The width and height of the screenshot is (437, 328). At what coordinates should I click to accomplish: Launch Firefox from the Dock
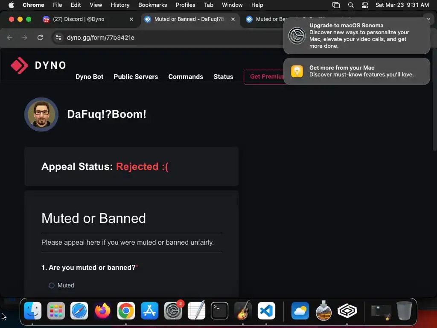(102, 311)
